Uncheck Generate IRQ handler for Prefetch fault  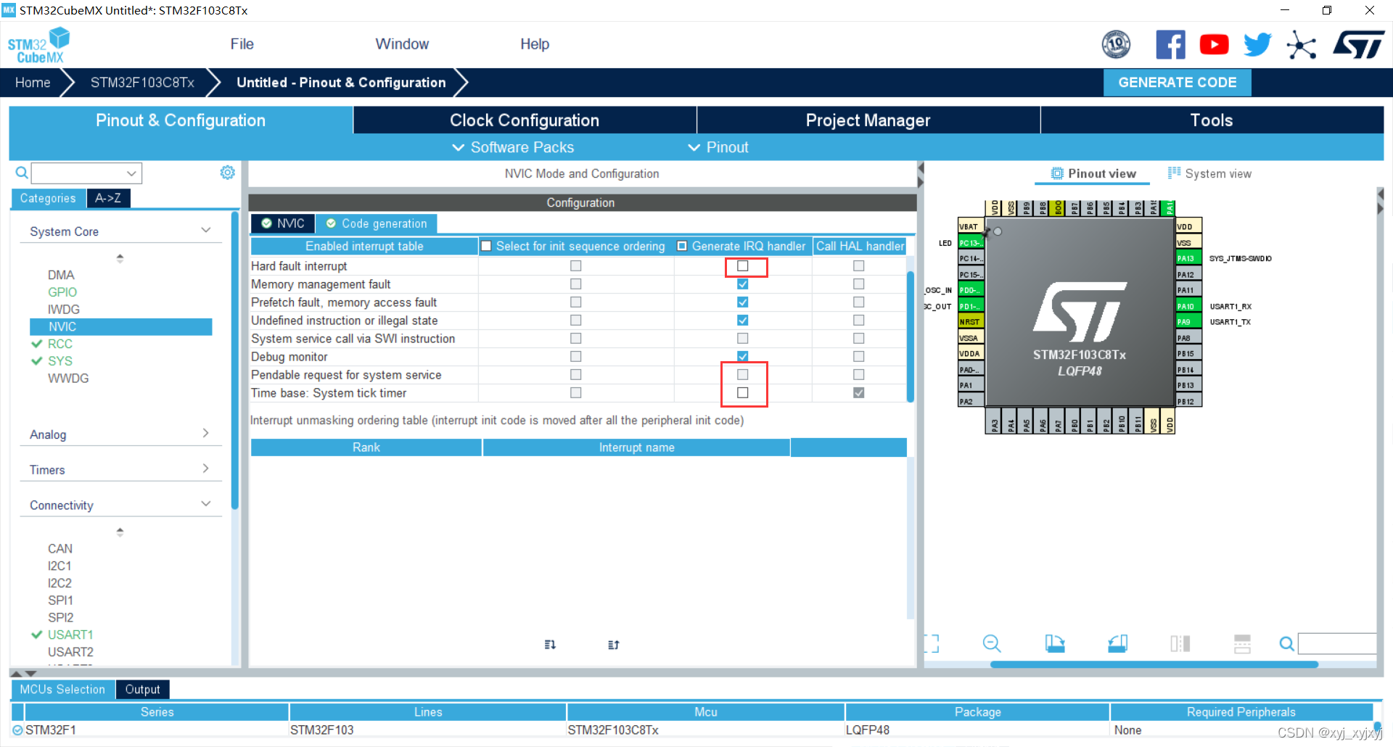[x=742, y=302]
